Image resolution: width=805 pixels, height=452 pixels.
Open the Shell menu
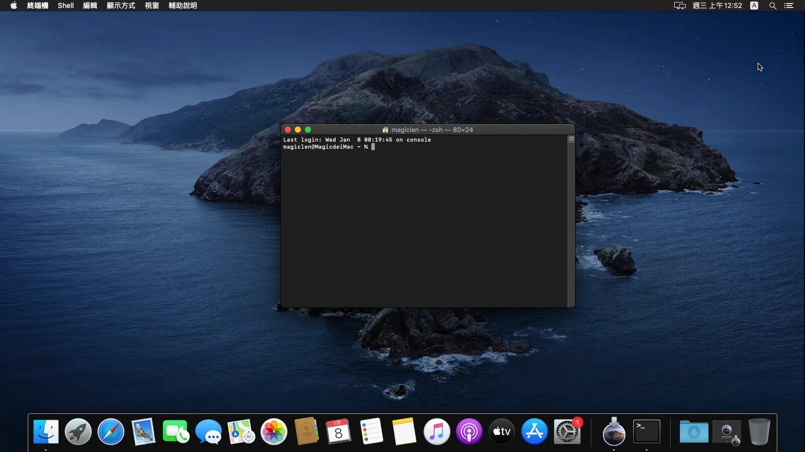pos(66,6)
